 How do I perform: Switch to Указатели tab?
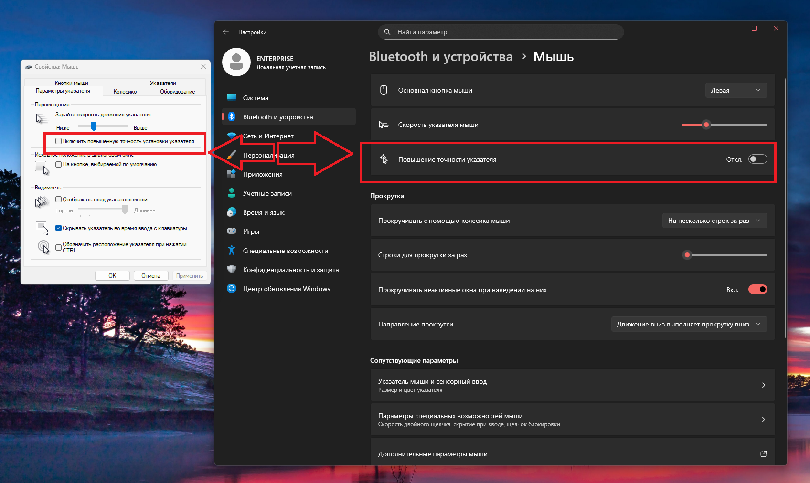(163, 83)
